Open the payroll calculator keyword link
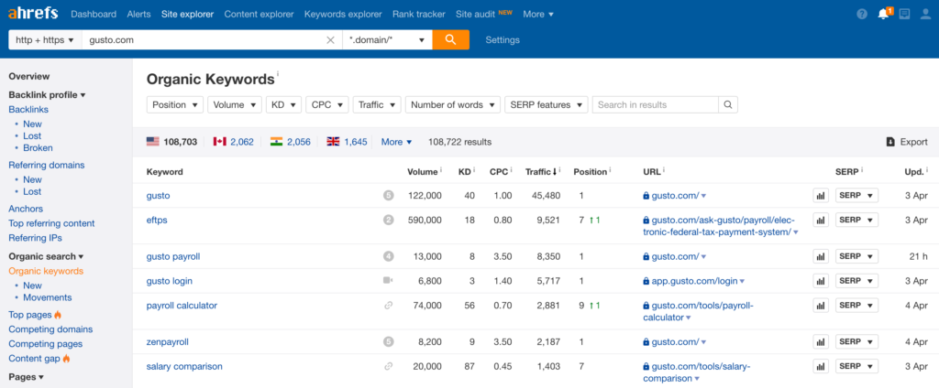Screen dimensions: 939x388 click(x=182, y=306)
